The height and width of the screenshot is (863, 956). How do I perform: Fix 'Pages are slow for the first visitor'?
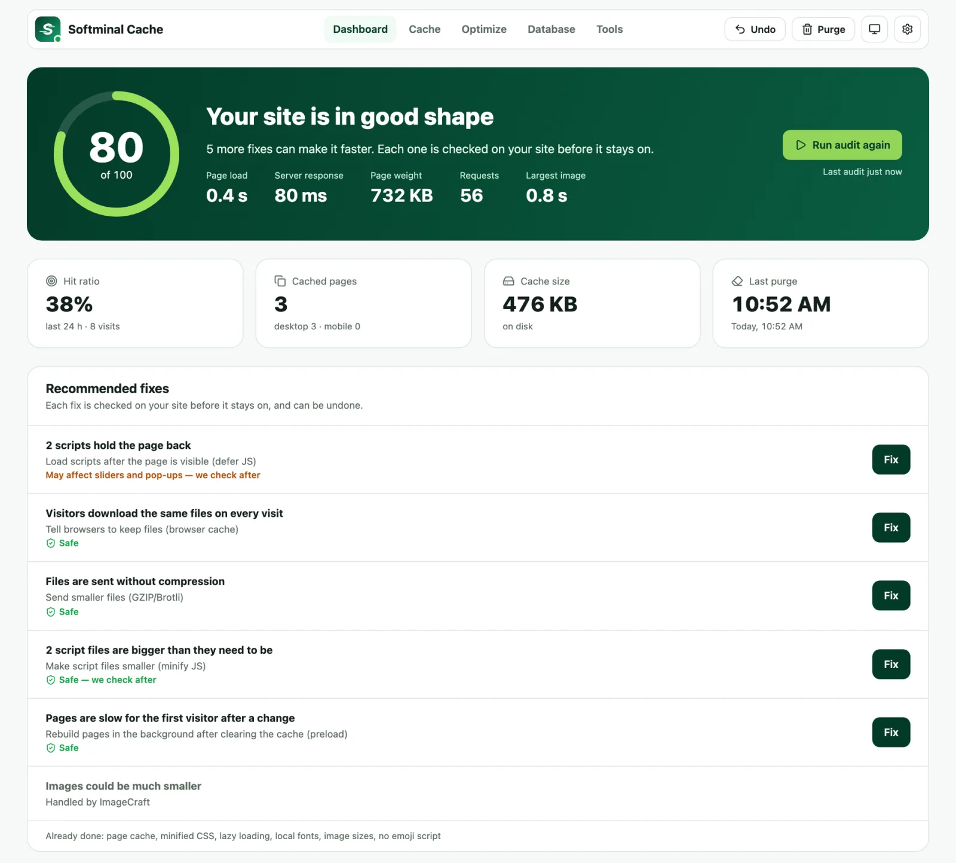pyautogui.click(x=891, y=733)
